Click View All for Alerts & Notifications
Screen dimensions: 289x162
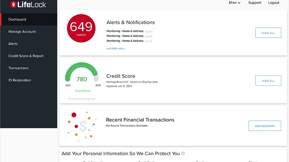point(268,33)
